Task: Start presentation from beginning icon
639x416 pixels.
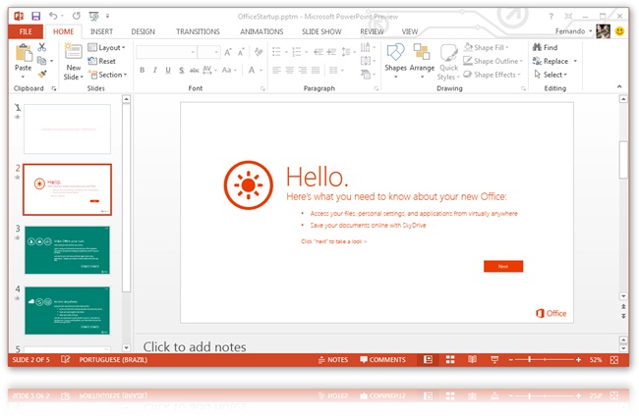Action: 93,16
